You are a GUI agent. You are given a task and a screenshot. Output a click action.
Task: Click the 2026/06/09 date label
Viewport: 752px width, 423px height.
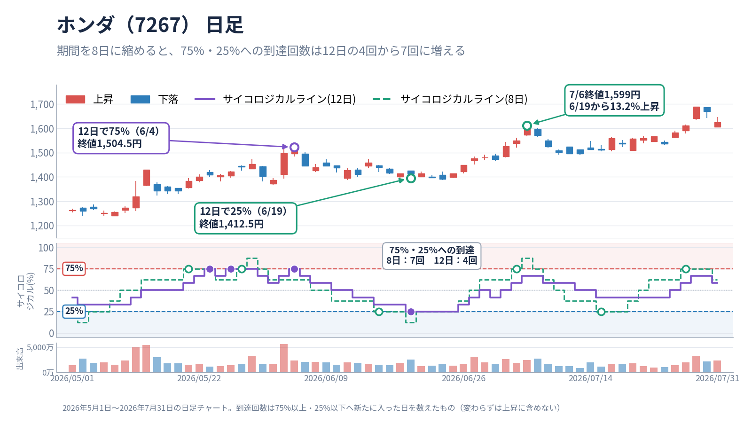coord(326,378)
